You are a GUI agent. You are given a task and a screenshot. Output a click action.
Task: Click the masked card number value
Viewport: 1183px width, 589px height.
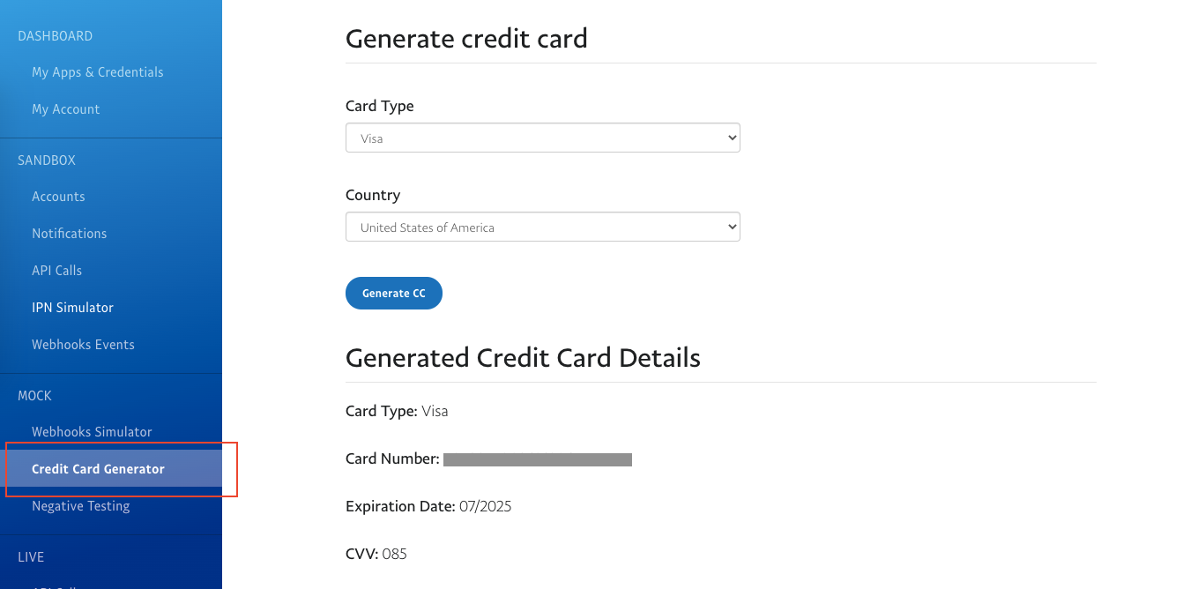(538, 459)
